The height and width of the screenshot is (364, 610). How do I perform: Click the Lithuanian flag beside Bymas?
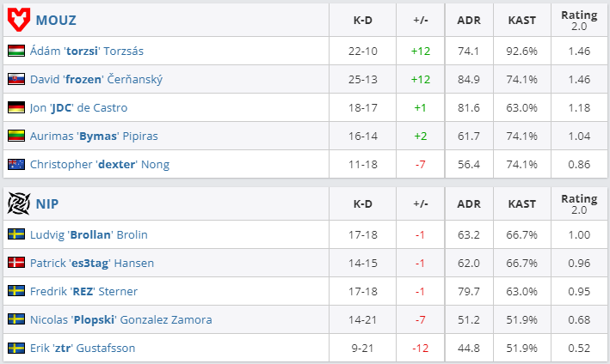coord(16,136)
